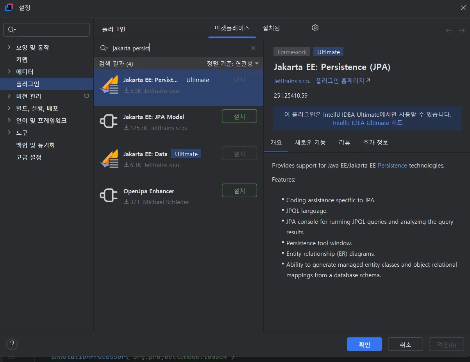The height and width of the screenshot is (362, 470).
Task: Switch to the 설치됨 tab
Action: pyautogui.click(x=271, y=28)
